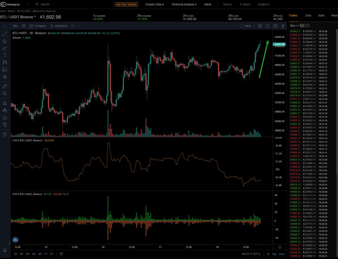Open the English language dropdown
Image resolution: width=338 pixels, height=259 pixels.
click(264, 5)
